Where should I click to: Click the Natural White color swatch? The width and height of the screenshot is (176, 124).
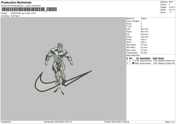click(x=133, y=61)
